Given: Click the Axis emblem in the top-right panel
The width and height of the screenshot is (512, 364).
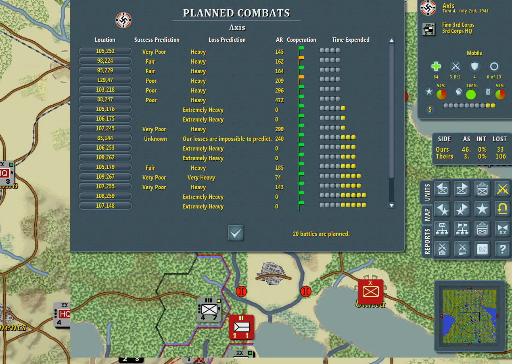Looking at the screenshot, I should (x=428, y=8).
